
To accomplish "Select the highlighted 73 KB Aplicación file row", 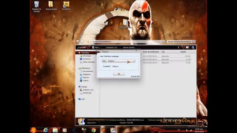I will [x=166, y=59].
